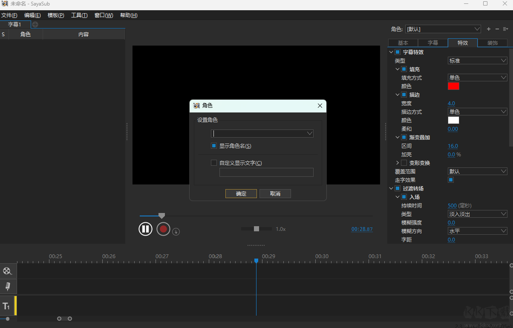Image resolution: width=513 pixels, height=328 pixels.
Task: Expand the role name combo box in dialog
Action: click(310, 133)
